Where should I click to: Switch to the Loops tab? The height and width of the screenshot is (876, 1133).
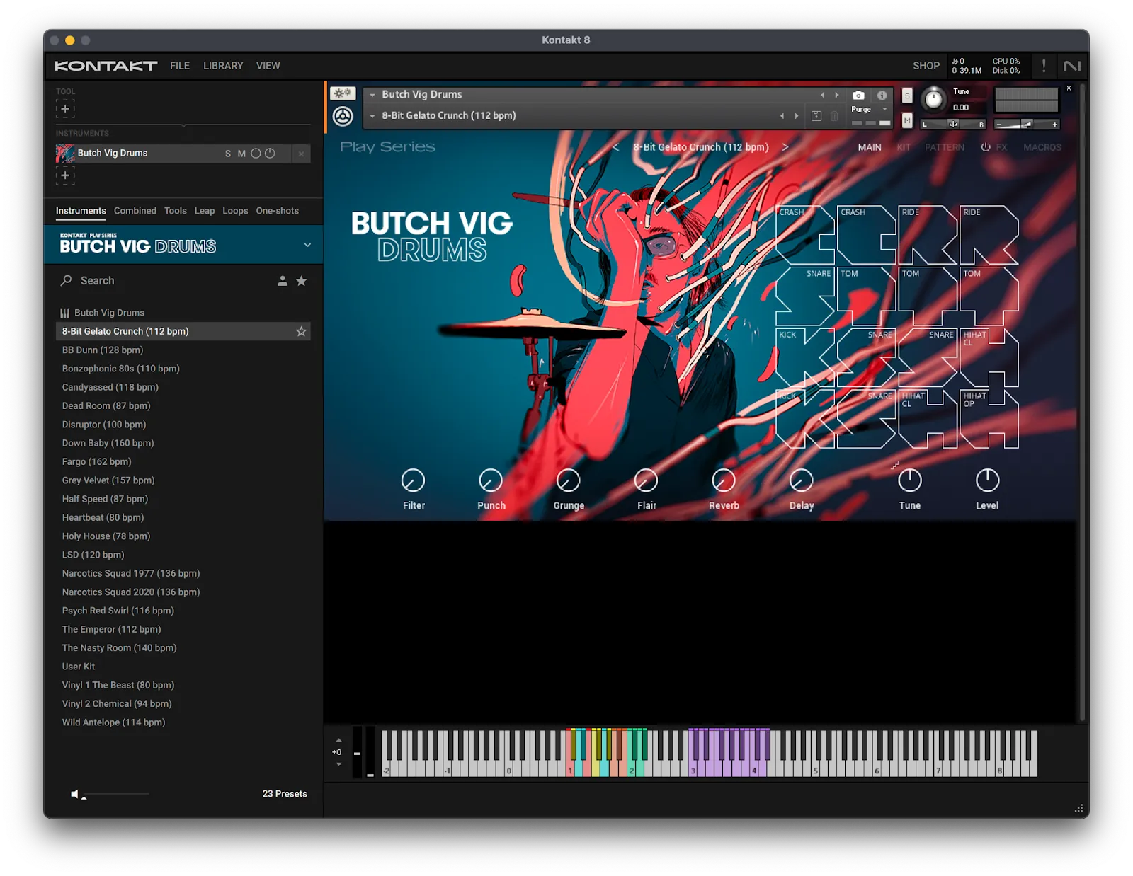(x=235, y=211)
